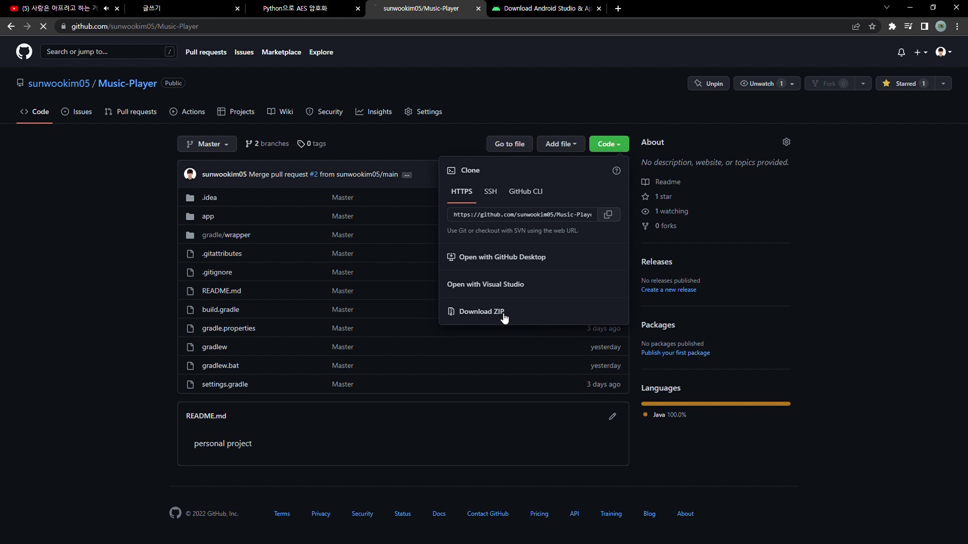Open browser extensions puzzle icon
This screenshot has width=968, height=544.
pos(892,26)
